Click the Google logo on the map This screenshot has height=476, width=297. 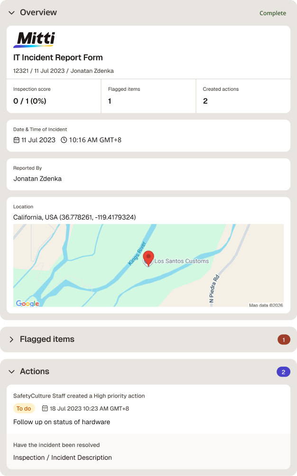(x=28, y=303)
